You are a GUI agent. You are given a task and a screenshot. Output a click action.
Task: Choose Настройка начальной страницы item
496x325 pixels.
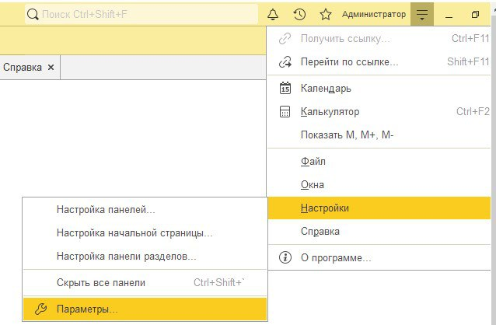[145, 233]
